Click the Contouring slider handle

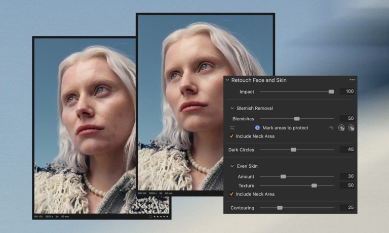(280, 208)
